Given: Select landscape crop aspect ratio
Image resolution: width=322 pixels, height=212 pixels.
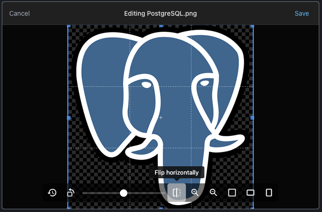Looking at the screenshot, I should click(250, 193).
